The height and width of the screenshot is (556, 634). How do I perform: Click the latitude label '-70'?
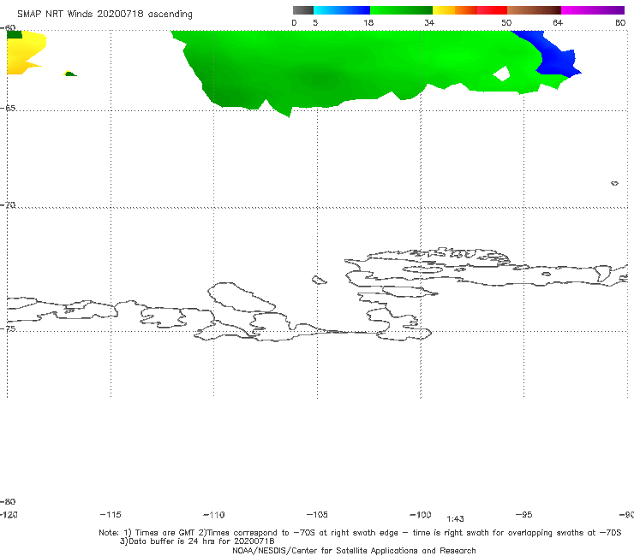click(8, 205)
